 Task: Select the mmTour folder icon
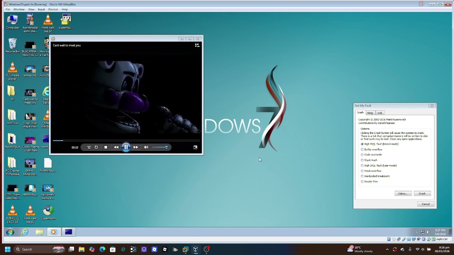click(12, 117)
